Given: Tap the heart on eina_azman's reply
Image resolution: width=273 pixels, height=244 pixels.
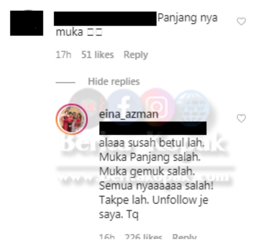Looking at the screenshot, I should pyautogui.click(x=241, y=119).
